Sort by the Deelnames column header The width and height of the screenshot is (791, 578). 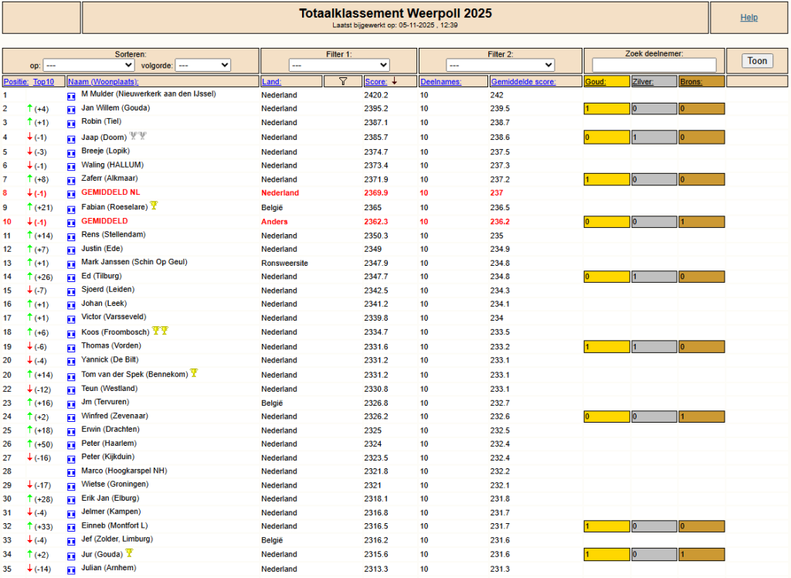click(x=440, y=82)
